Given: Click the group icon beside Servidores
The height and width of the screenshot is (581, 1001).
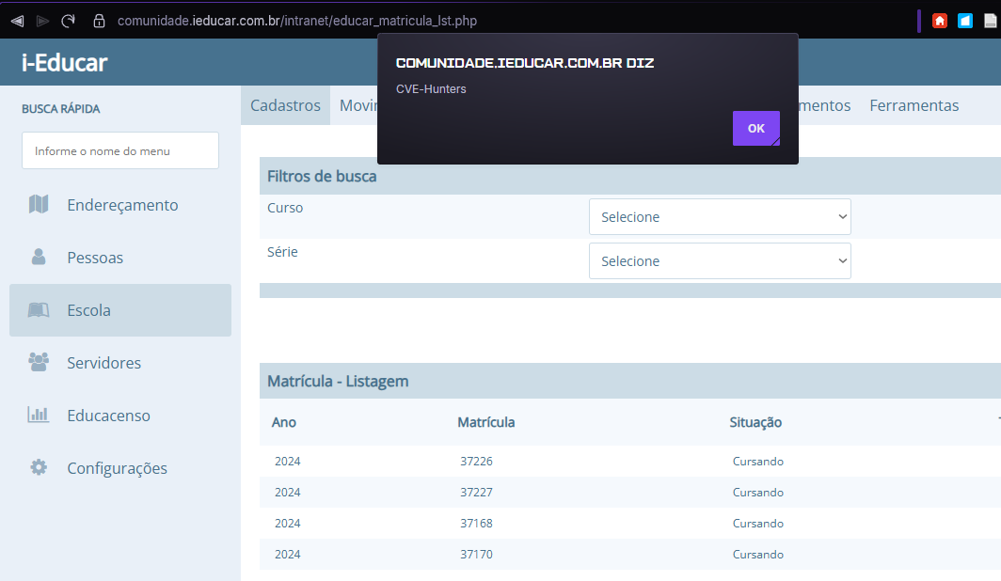Looking at the screenshot, I should click(x=39, y=362).
